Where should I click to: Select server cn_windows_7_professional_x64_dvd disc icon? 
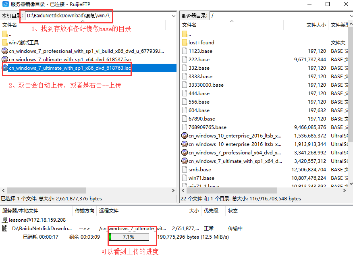[x=185, y=153]
